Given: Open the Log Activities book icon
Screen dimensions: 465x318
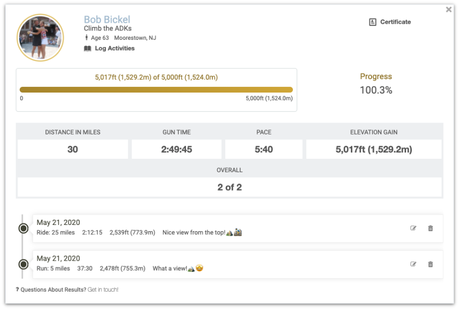Looking at the screenshot, I should pyautogui.click(x=87, y=49).
